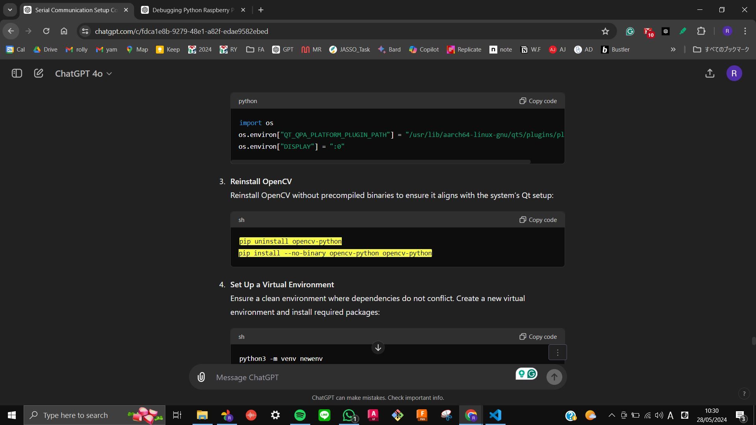This screenshot has height=425, width=756.
Task: Reload the current page
Action: coord(46,31)
